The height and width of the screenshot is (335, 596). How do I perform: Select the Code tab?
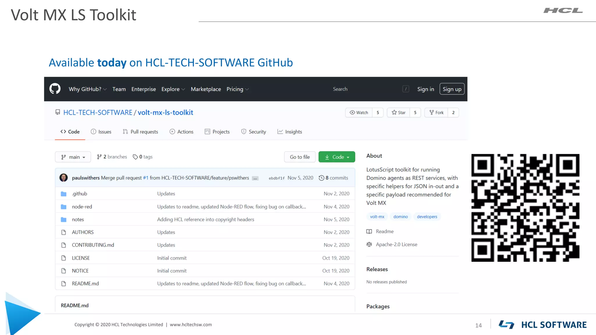click(70, 132)
